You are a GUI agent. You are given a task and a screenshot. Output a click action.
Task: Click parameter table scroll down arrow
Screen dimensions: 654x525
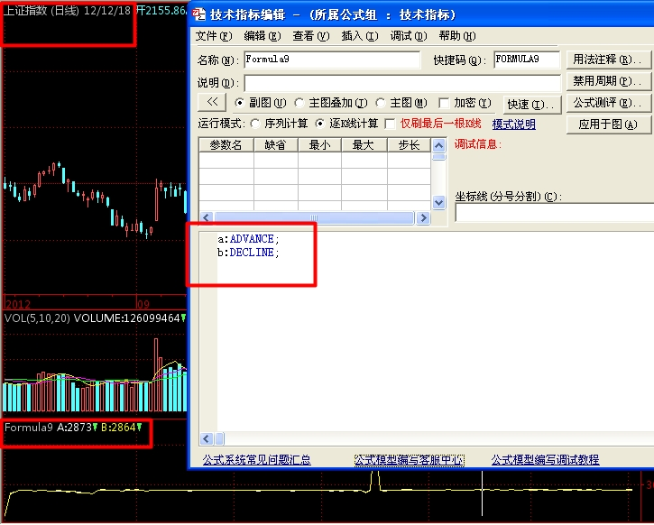pos(438,203)
